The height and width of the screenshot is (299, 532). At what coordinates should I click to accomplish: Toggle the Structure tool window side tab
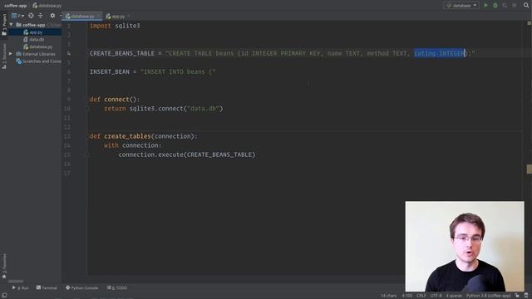pos(4,56)
